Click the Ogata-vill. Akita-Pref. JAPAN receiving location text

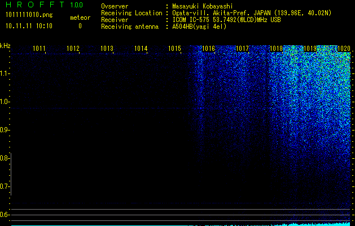coord(252,13)
